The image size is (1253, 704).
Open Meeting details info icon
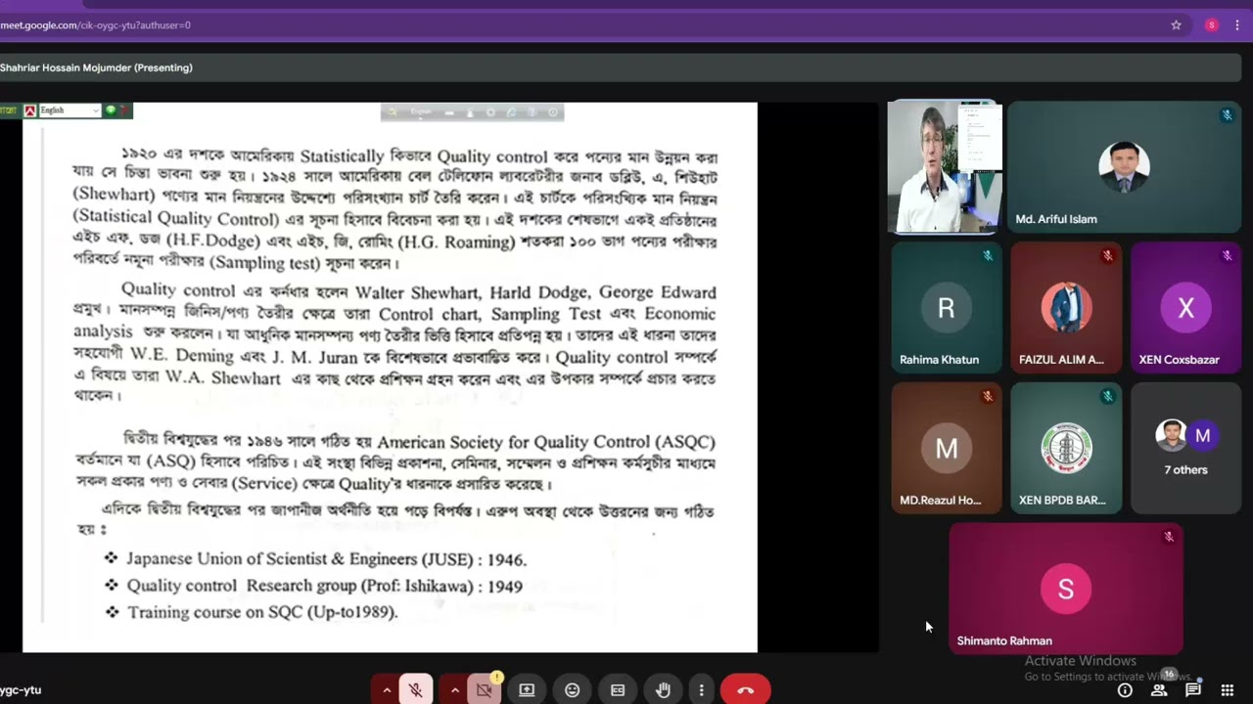click(1125, 690)
